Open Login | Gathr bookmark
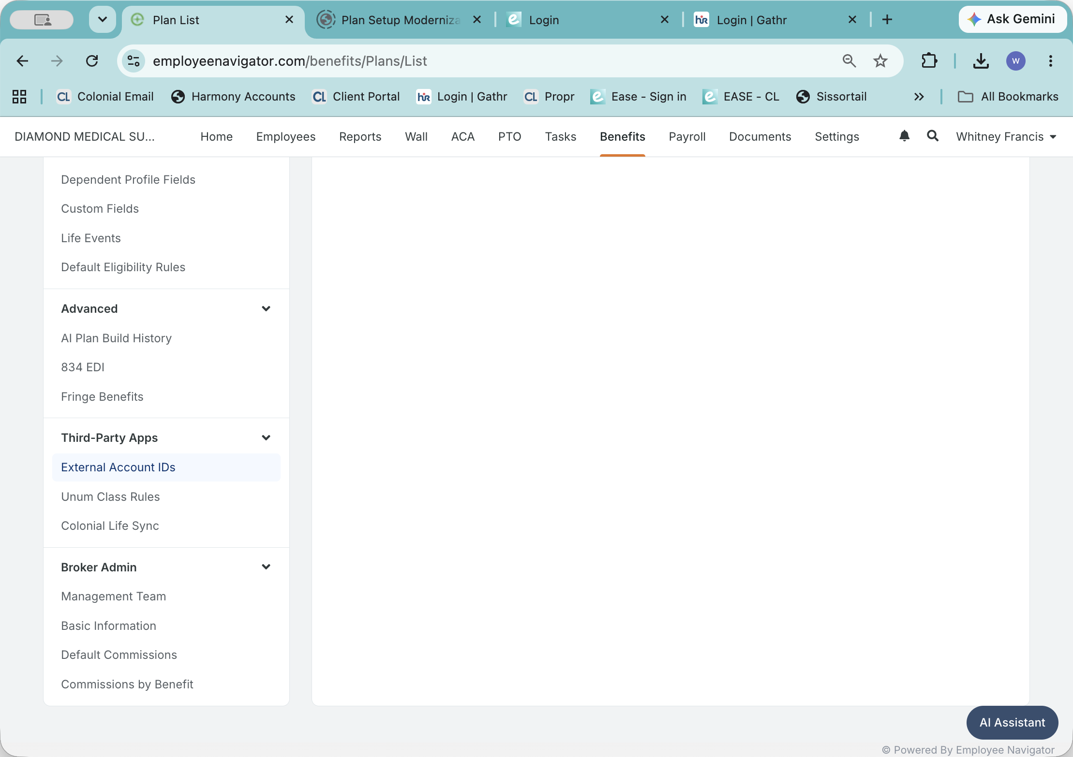Screen dimensions: 1073x757 462,97
